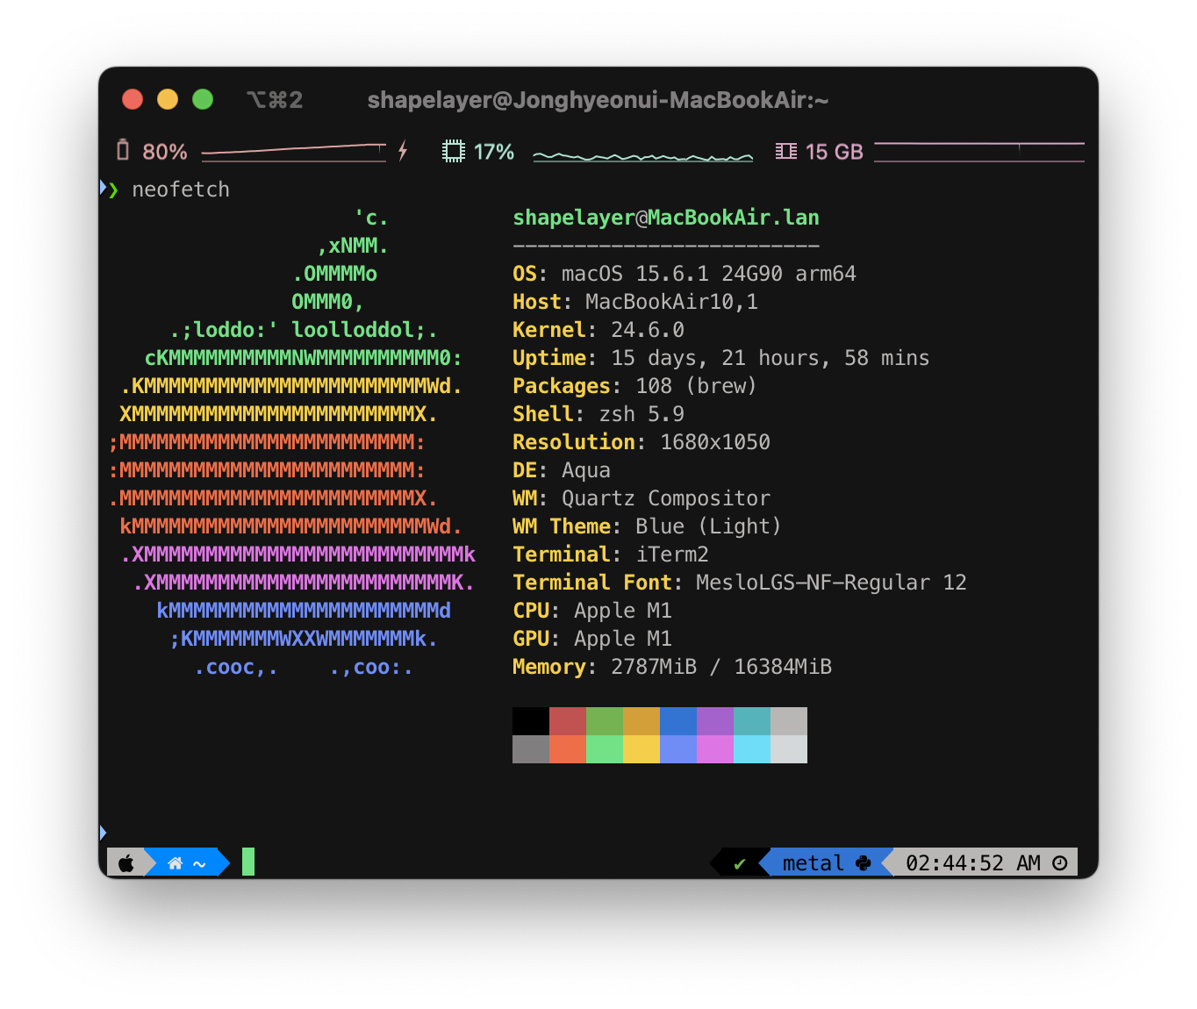Screen dimensions: 1197x1009
Task: Click the battery icon in the status bar
Action: pos(123,151)
